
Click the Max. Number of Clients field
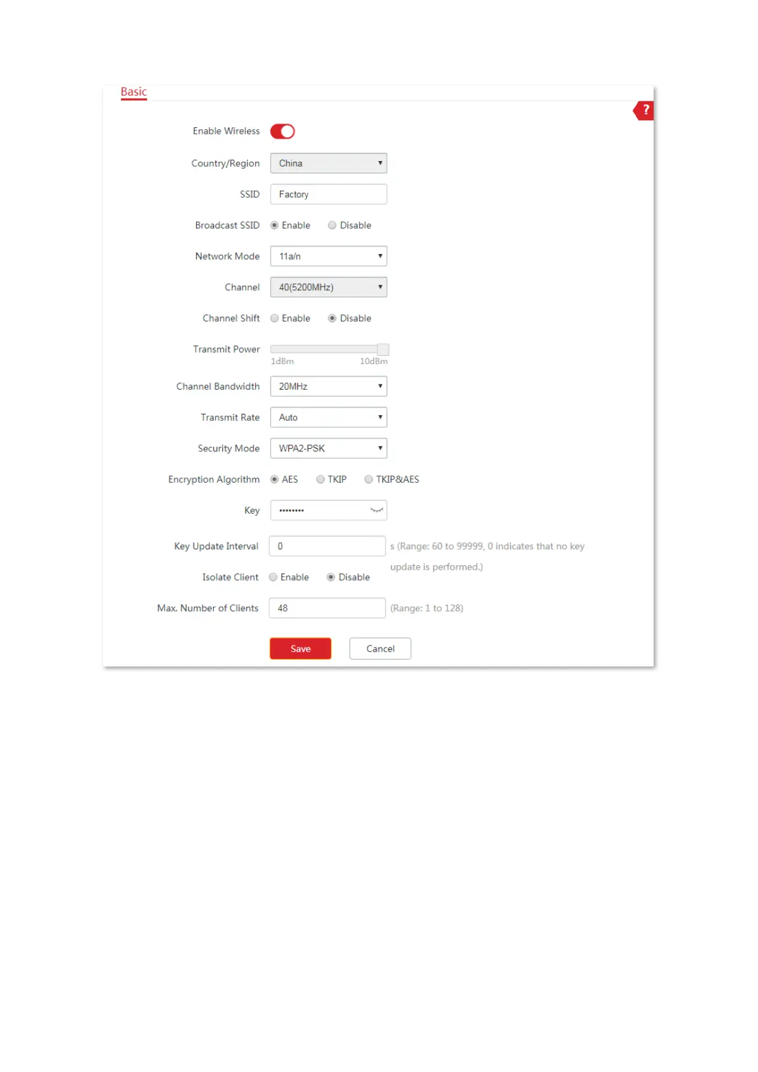327,608
